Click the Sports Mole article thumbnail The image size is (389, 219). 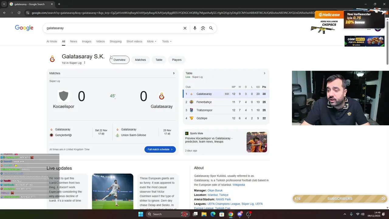click(x=257, y=142)
